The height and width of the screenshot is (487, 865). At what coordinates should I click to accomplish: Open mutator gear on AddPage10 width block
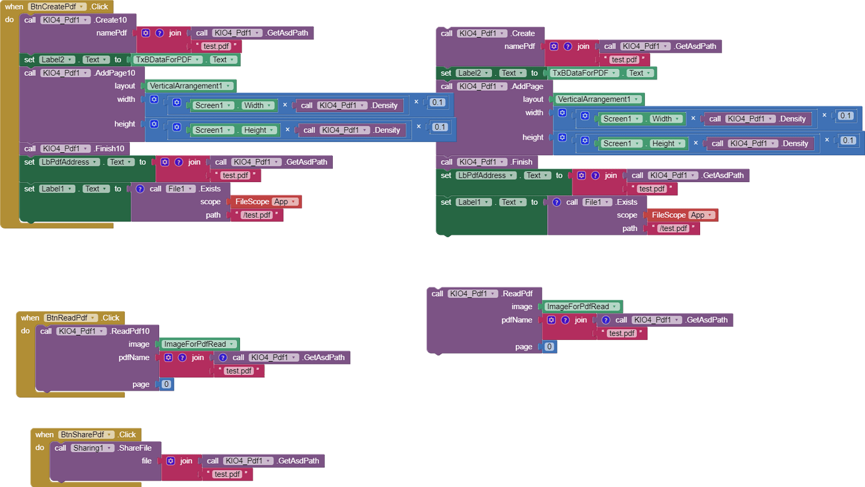pyautogui.click(x=154, y=100)
